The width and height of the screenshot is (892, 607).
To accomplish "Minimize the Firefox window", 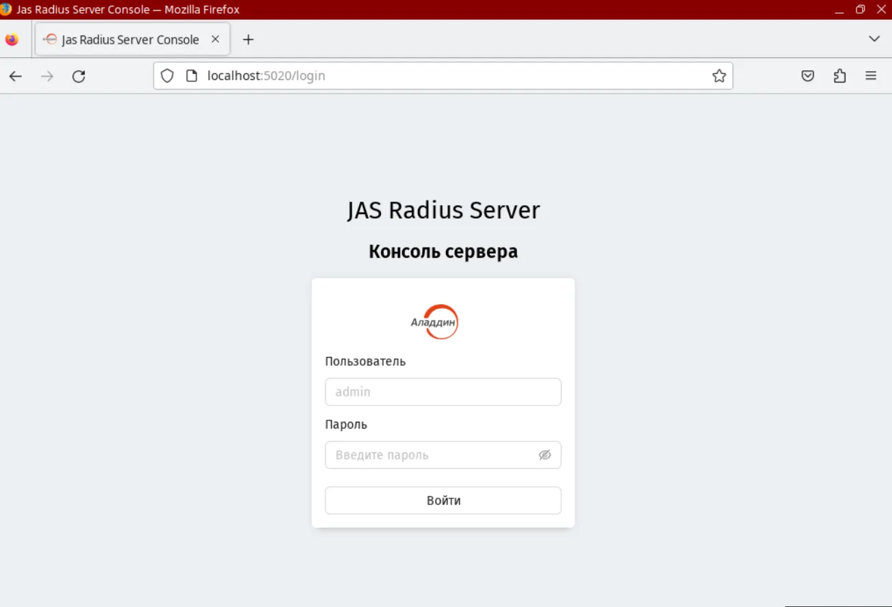I will click(x=839, y=10).
